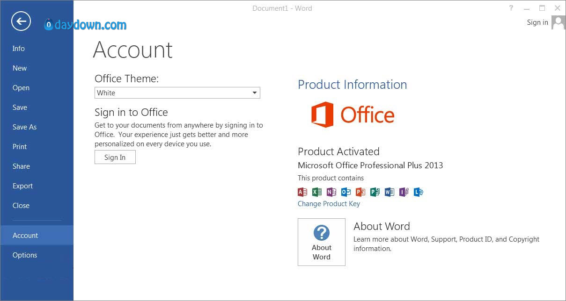This screenshot has height=301, width=566.
Task: Follow the Change Product Key link
Action: pyautogui.click(x=329, y=204)
